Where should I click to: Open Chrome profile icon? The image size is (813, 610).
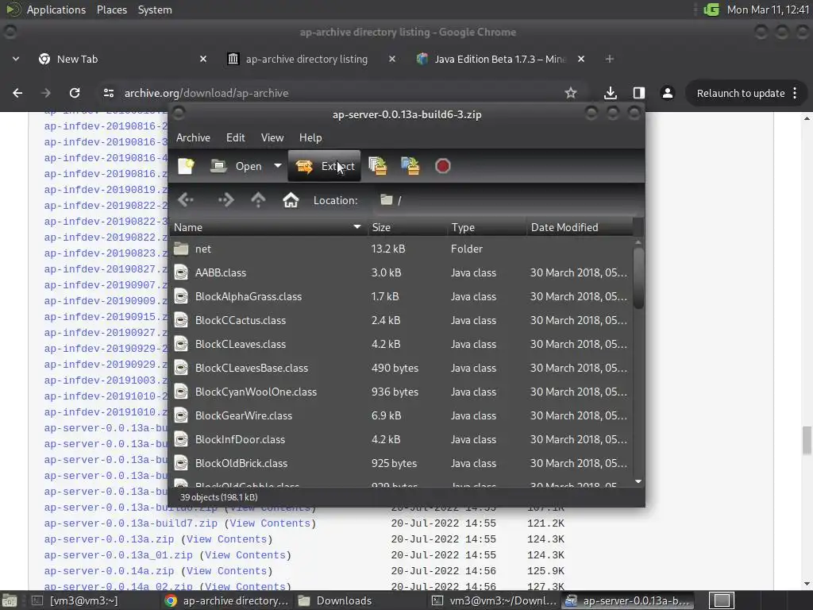pyautogui.click(x=667, y=93)
